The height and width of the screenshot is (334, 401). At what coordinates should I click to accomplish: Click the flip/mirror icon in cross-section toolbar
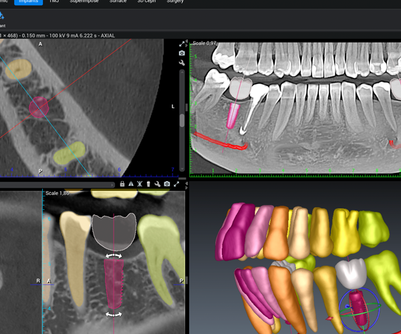pos(131,184)
